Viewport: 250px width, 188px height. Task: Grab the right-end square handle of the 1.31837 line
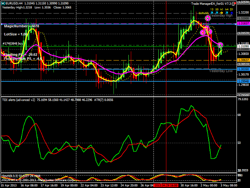point(236,24)
